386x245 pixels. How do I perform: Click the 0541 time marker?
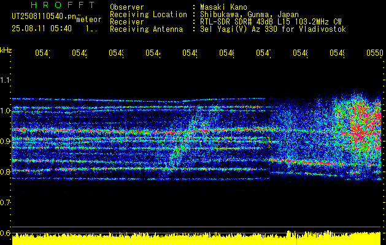click(42, 53)
